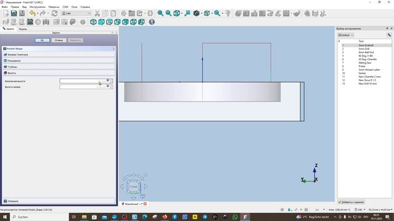
Task: Click the active CAM simulator icon
Action: pyautogui.click(x=30, y=22)
